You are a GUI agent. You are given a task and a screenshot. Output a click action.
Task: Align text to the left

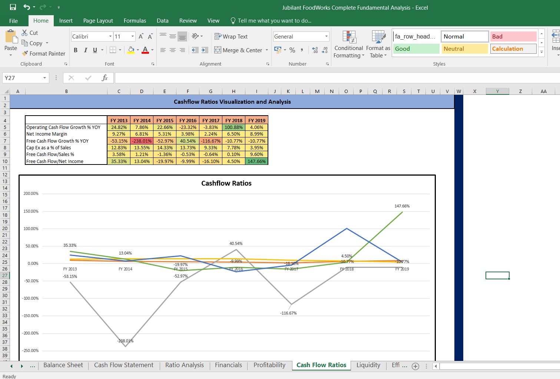coord(163,50)
